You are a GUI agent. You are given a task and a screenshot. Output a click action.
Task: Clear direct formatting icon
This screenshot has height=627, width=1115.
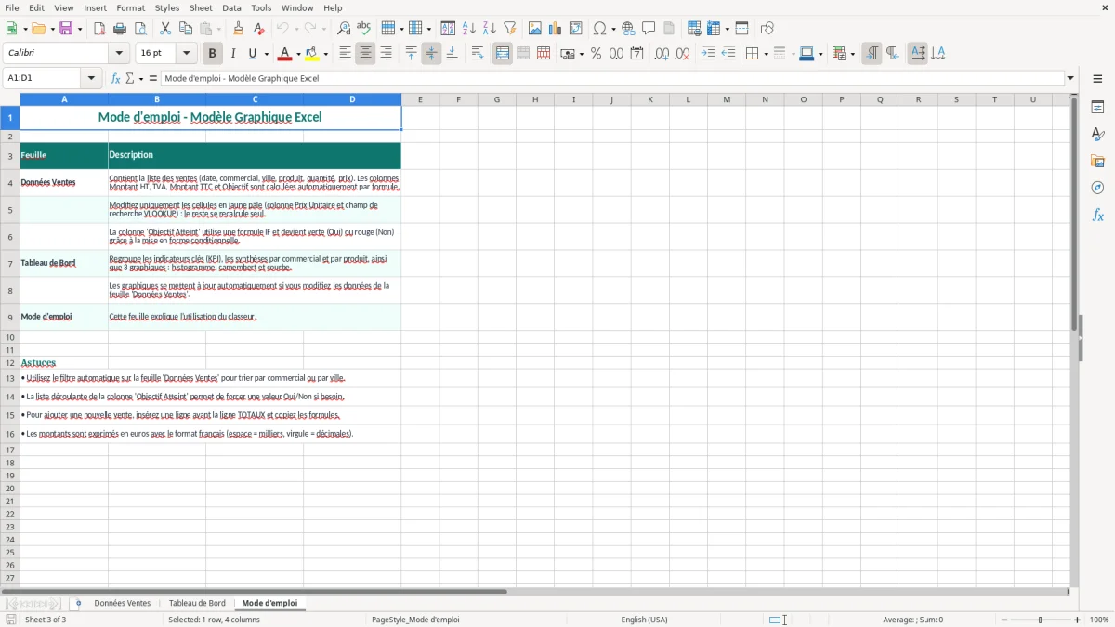(x=258, y=29)
